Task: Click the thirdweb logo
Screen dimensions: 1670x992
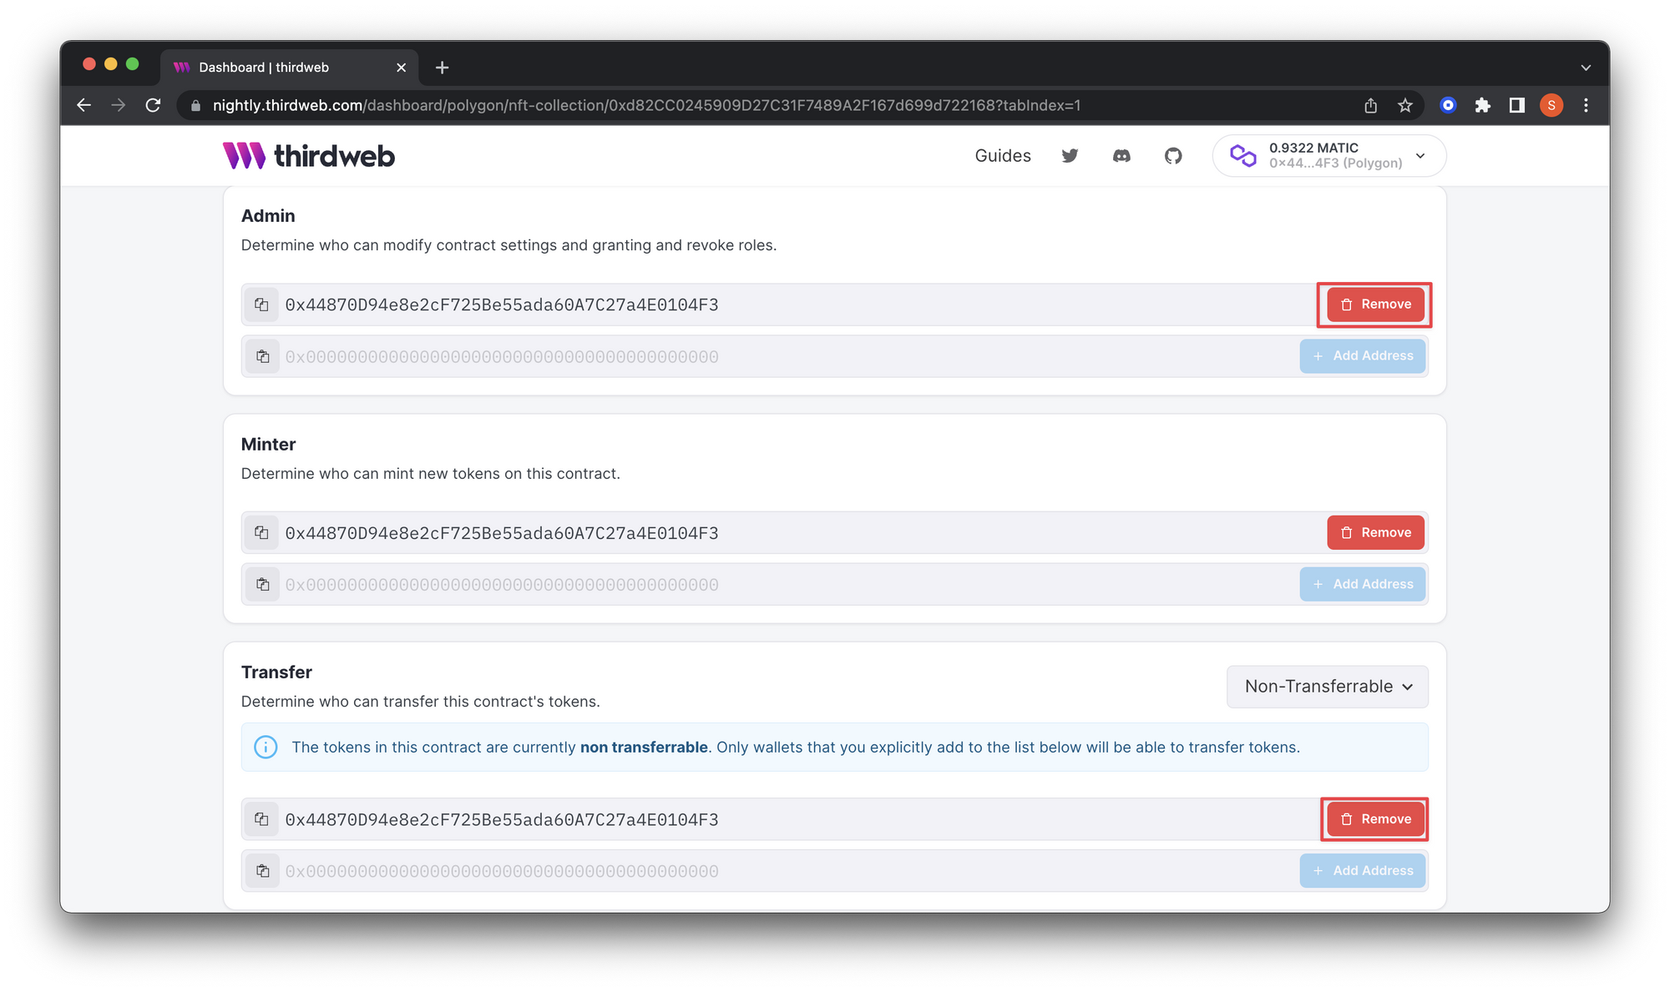Action: [x=308, y=156]
